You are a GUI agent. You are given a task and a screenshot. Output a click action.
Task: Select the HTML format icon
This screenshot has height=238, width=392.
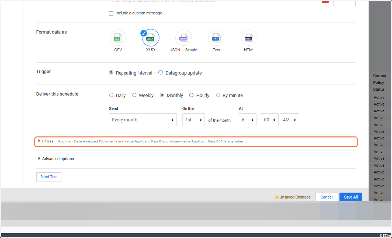(x=249, y=38)
